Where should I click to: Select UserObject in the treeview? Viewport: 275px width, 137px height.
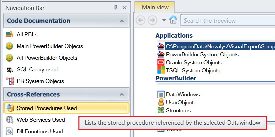180,102
